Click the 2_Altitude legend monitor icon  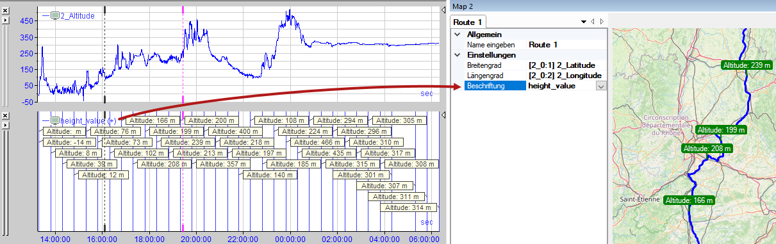(55, 15)
